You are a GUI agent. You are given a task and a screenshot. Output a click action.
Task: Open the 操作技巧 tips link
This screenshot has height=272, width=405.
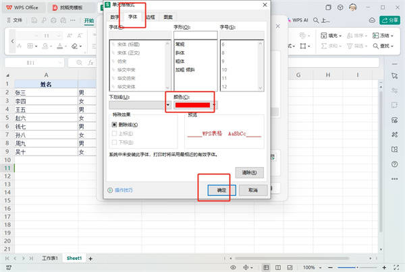pos(123,191)
